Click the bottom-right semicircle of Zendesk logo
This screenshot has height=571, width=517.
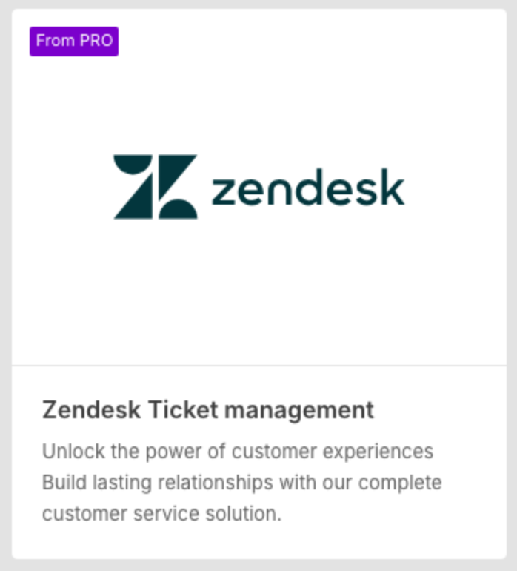(178, 209)
